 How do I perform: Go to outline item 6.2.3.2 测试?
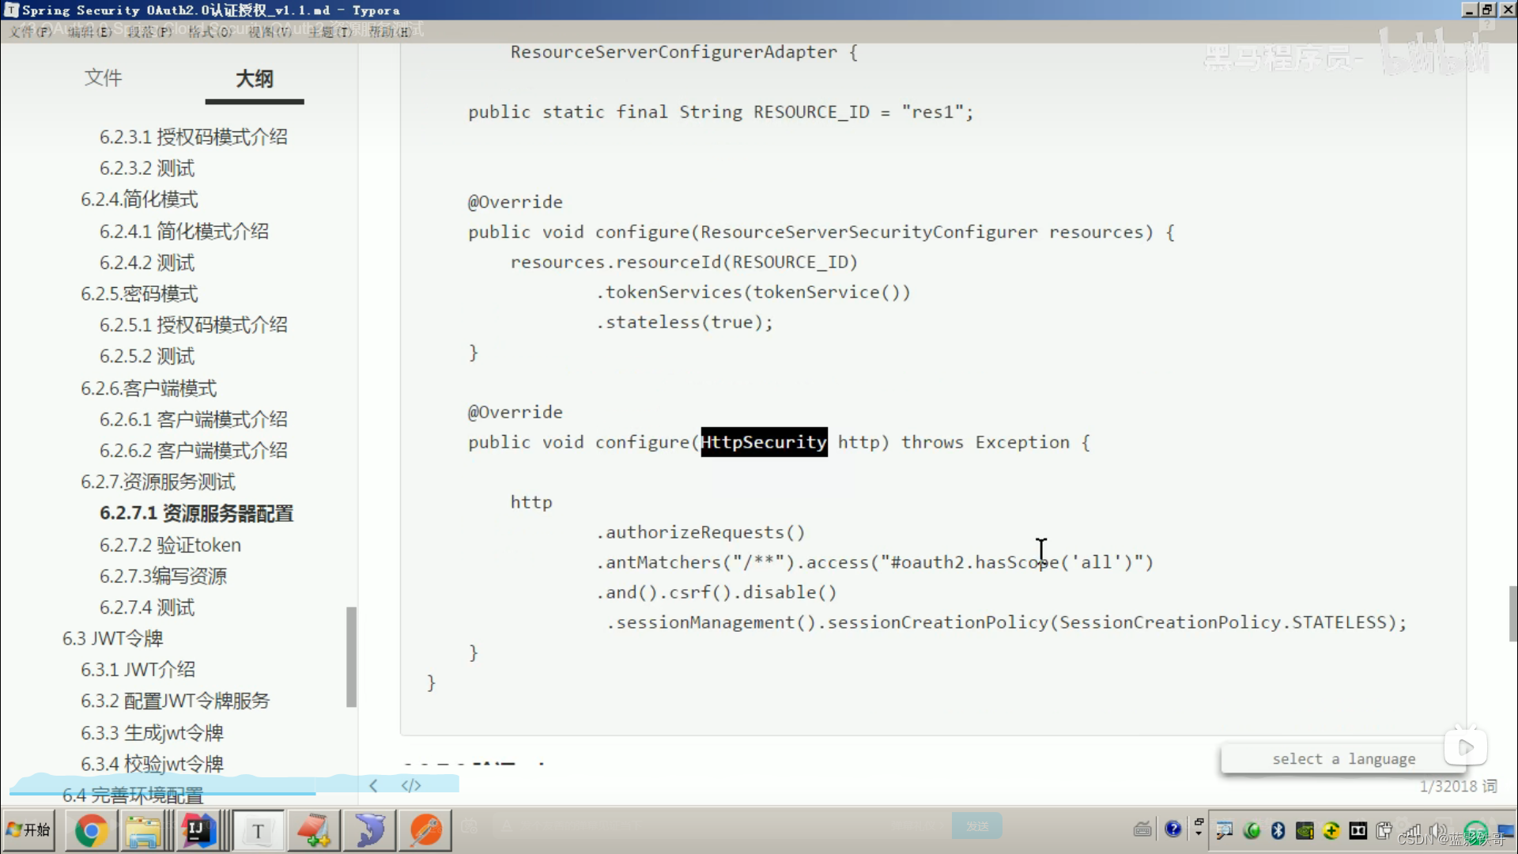[147, 168]
